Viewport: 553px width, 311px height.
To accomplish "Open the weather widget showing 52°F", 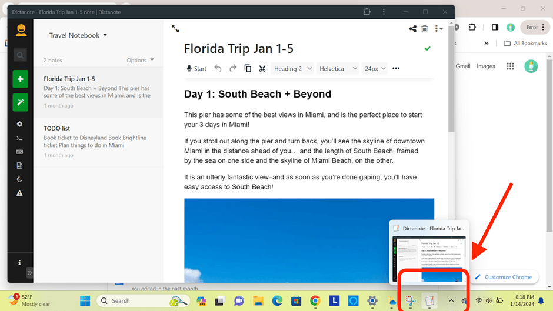I will pos(29,300).
